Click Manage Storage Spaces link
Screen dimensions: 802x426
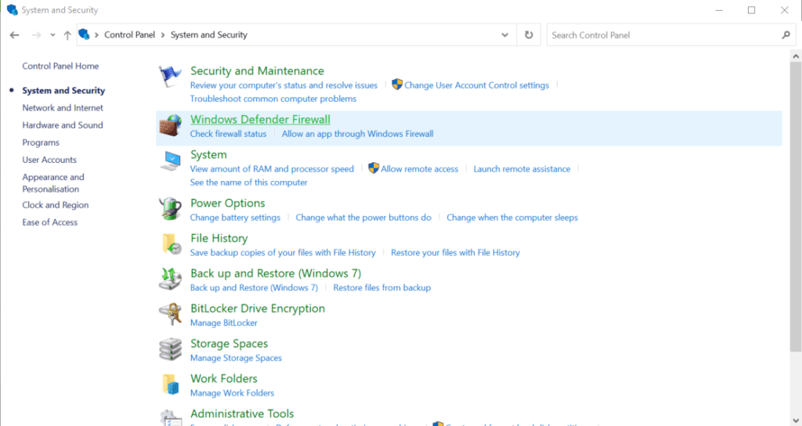[236, 358]
